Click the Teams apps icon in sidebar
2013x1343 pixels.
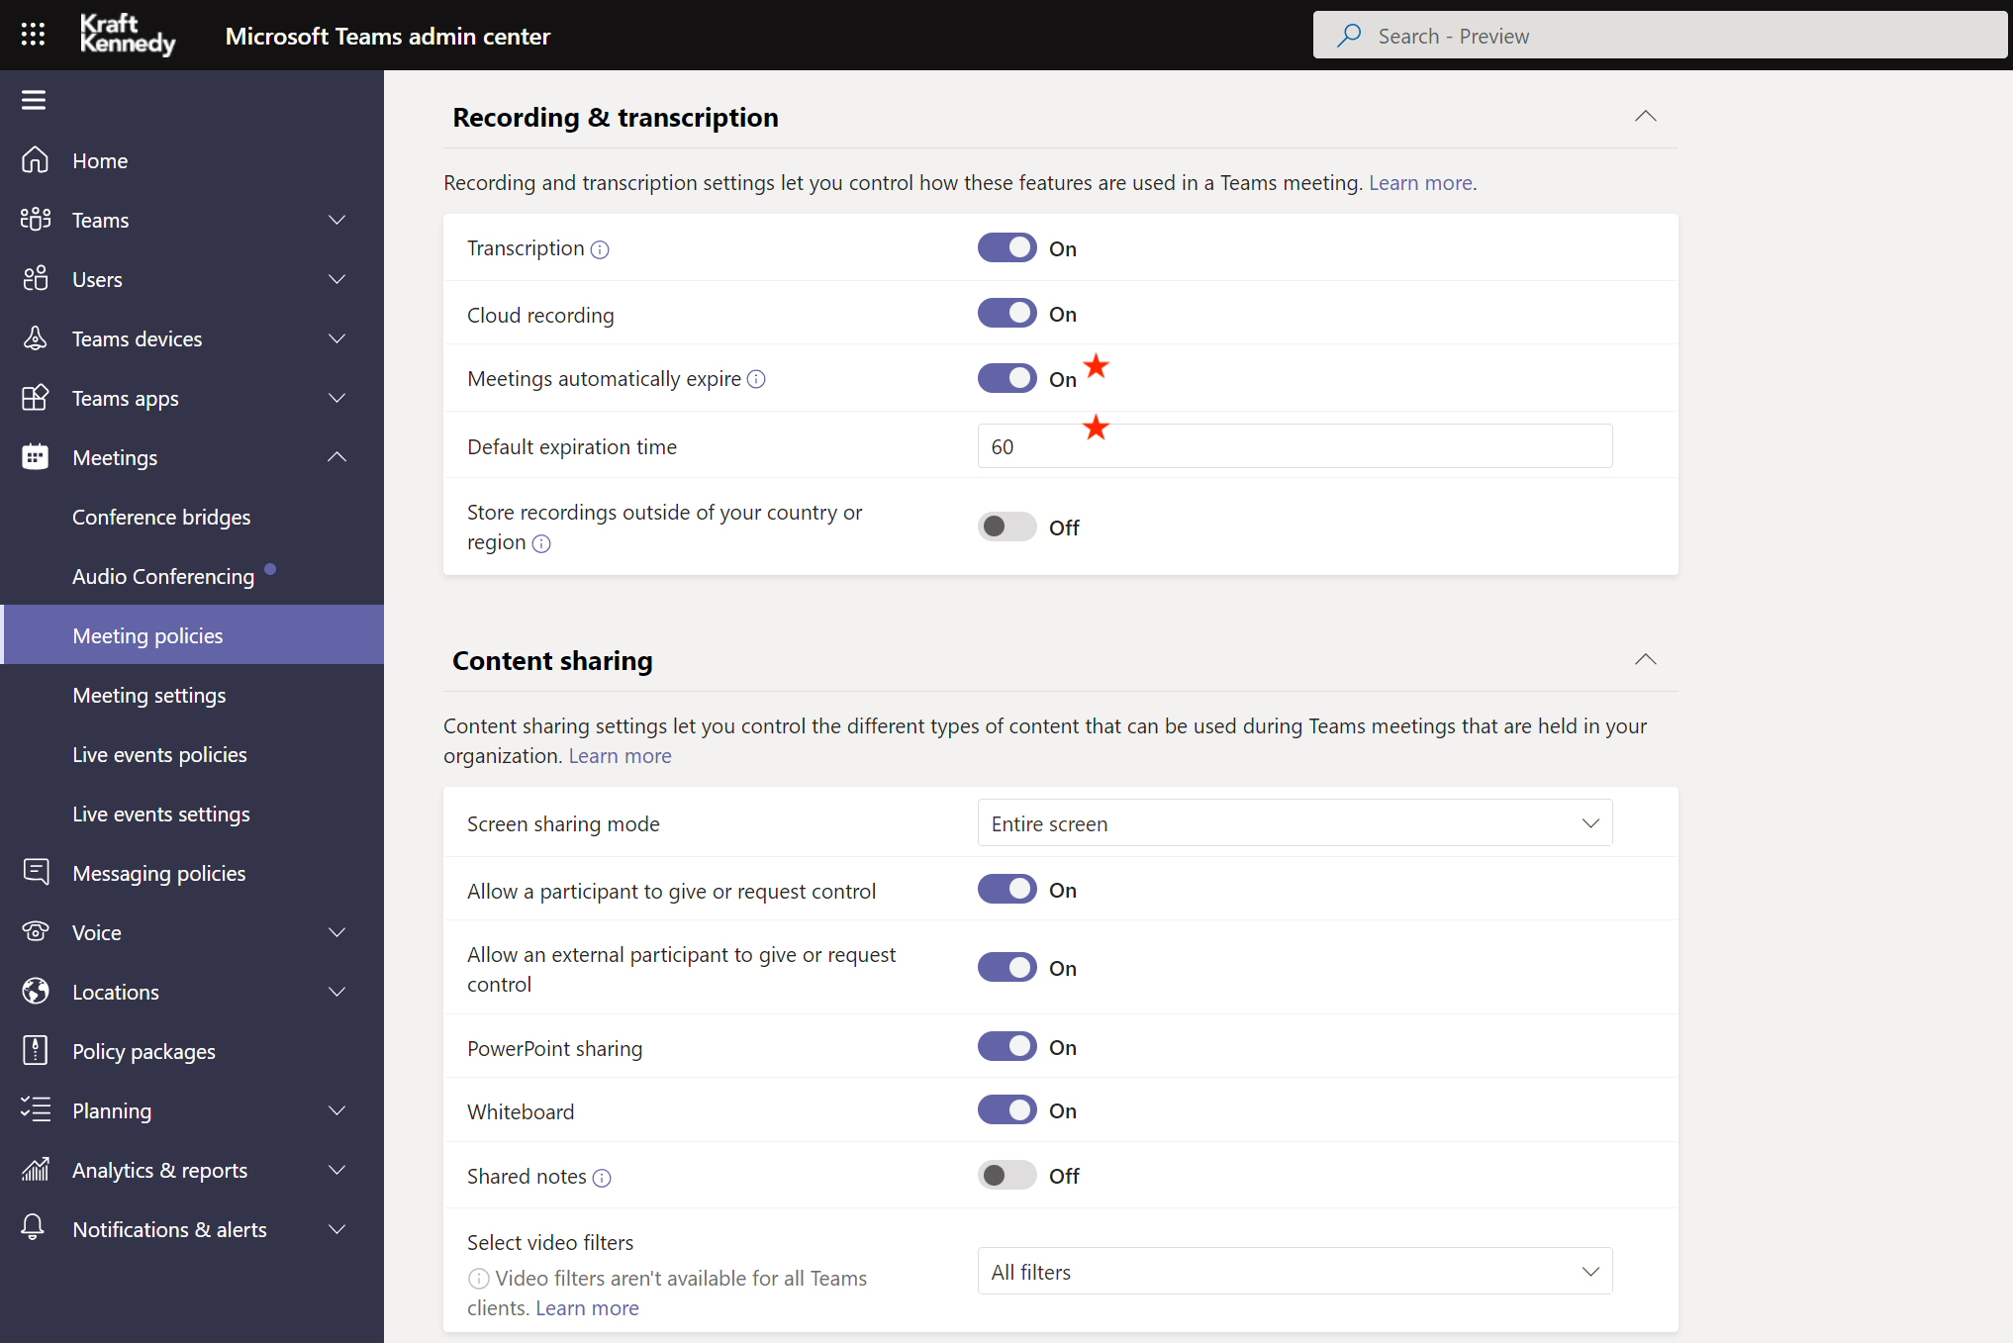(36, 398)
